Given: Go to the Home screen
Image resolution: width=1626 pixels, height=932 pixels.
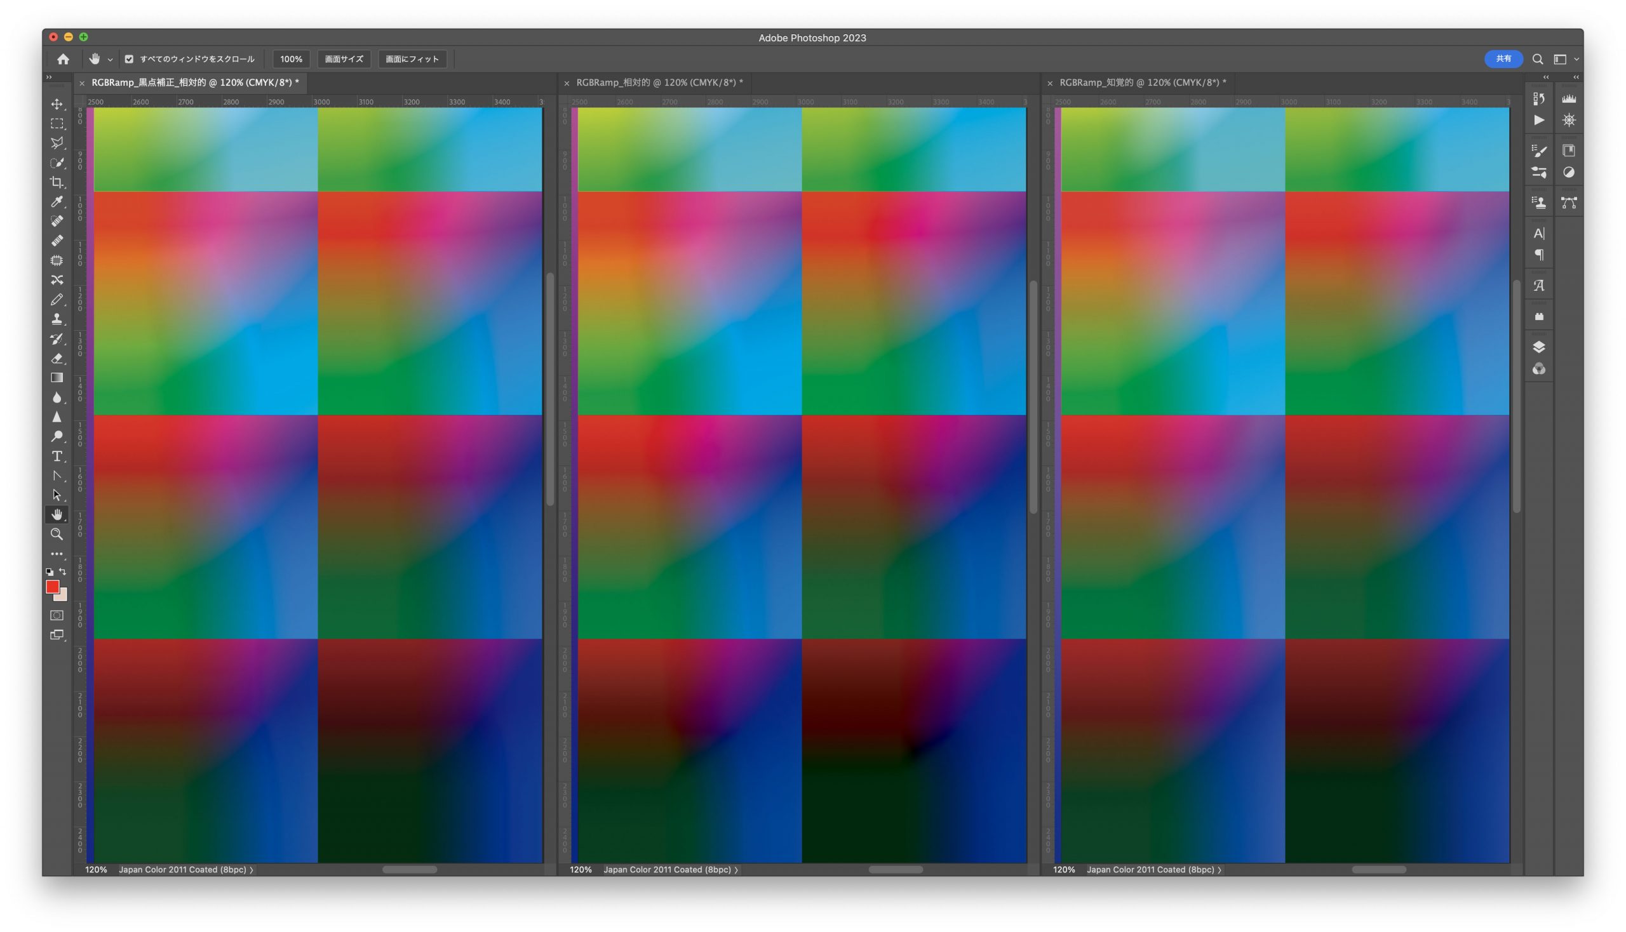Looking at the screenshot, I should click(63, 59).
